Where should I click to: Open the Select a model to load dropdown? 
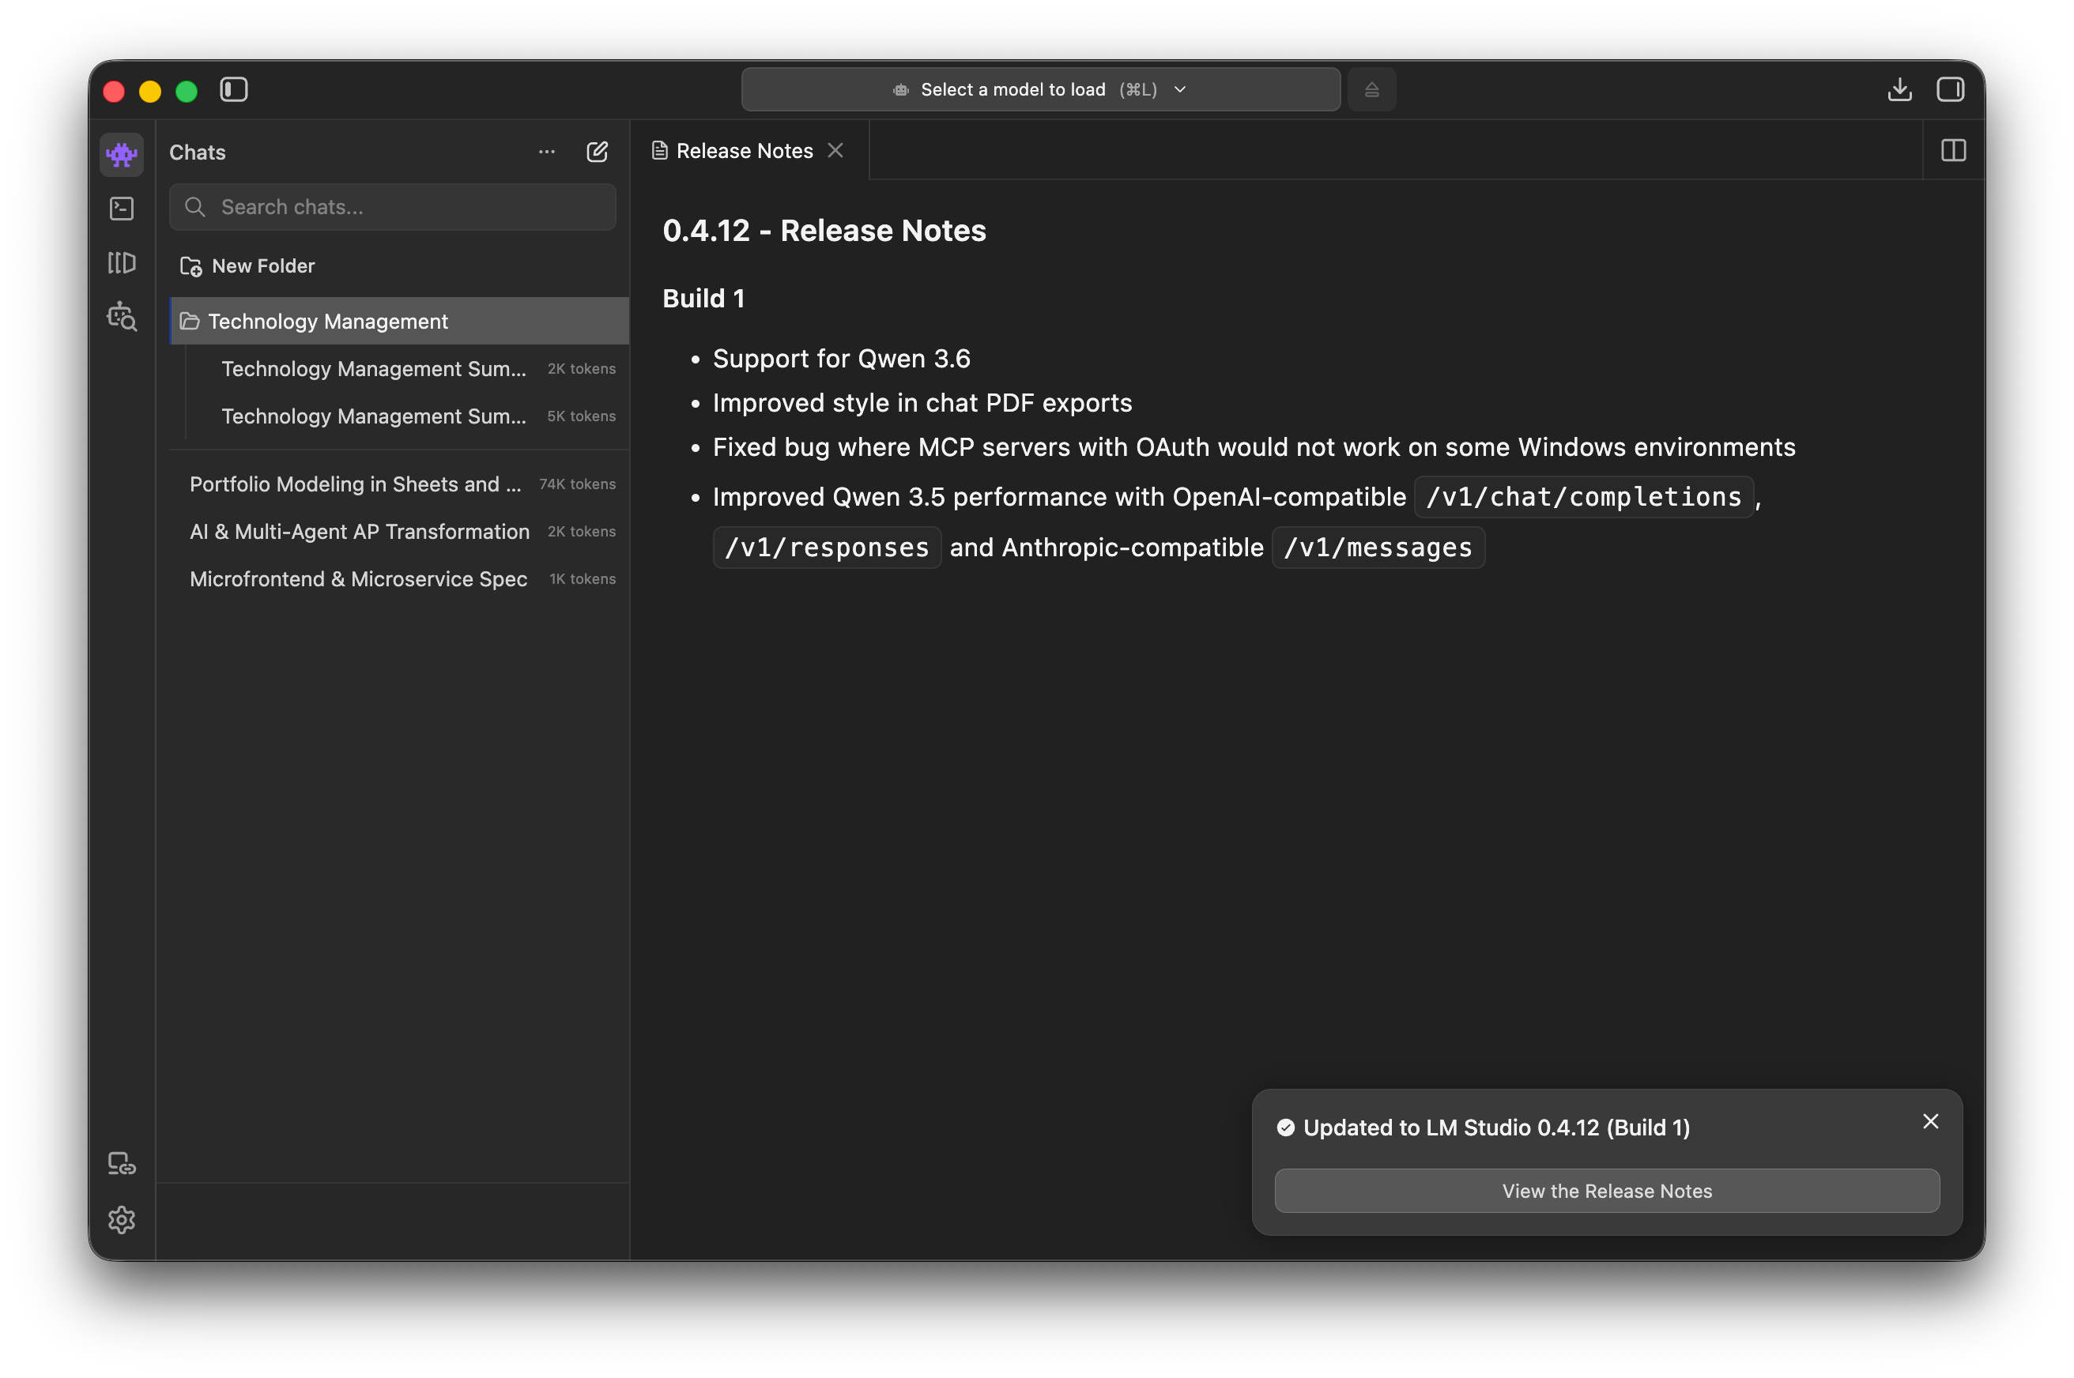(1040, 89)
